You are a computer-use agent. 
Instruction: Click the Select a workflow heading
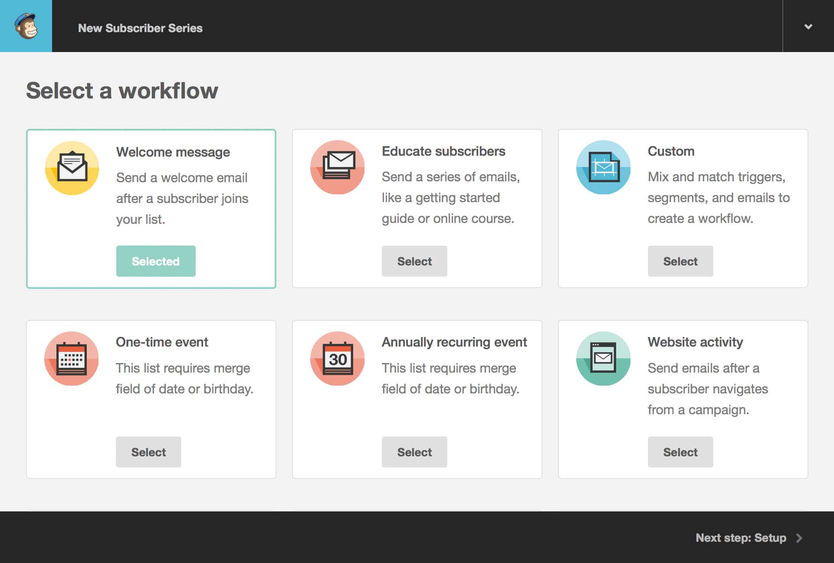(x=122, y=91)
